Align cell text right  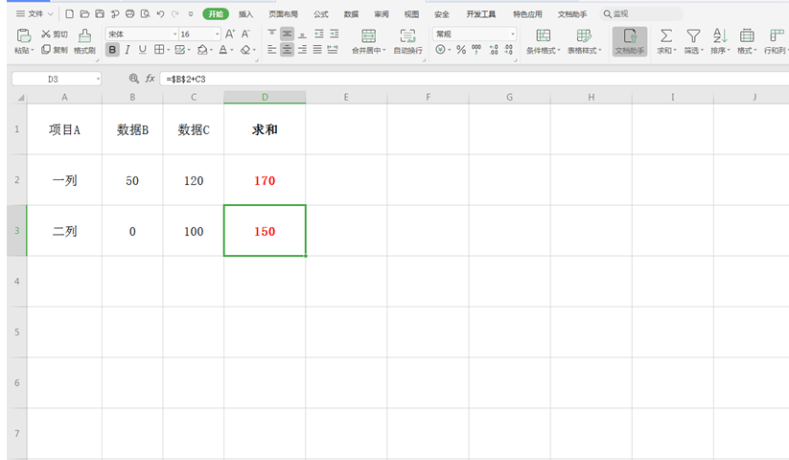coord(302,49)
